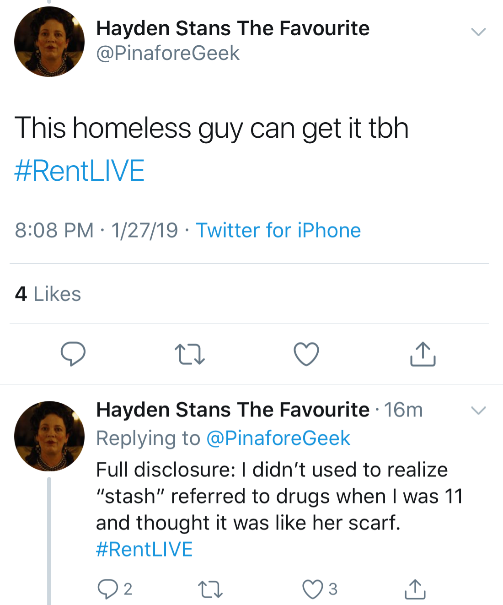The width and height of the screenshot is (503, 605).
Task: Tap Twitter for iPhone source link
Action: click(278, 230)
